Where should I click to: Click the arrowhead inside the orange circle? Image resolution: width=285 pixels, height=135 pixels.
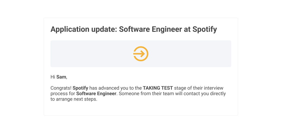(143, 54)
